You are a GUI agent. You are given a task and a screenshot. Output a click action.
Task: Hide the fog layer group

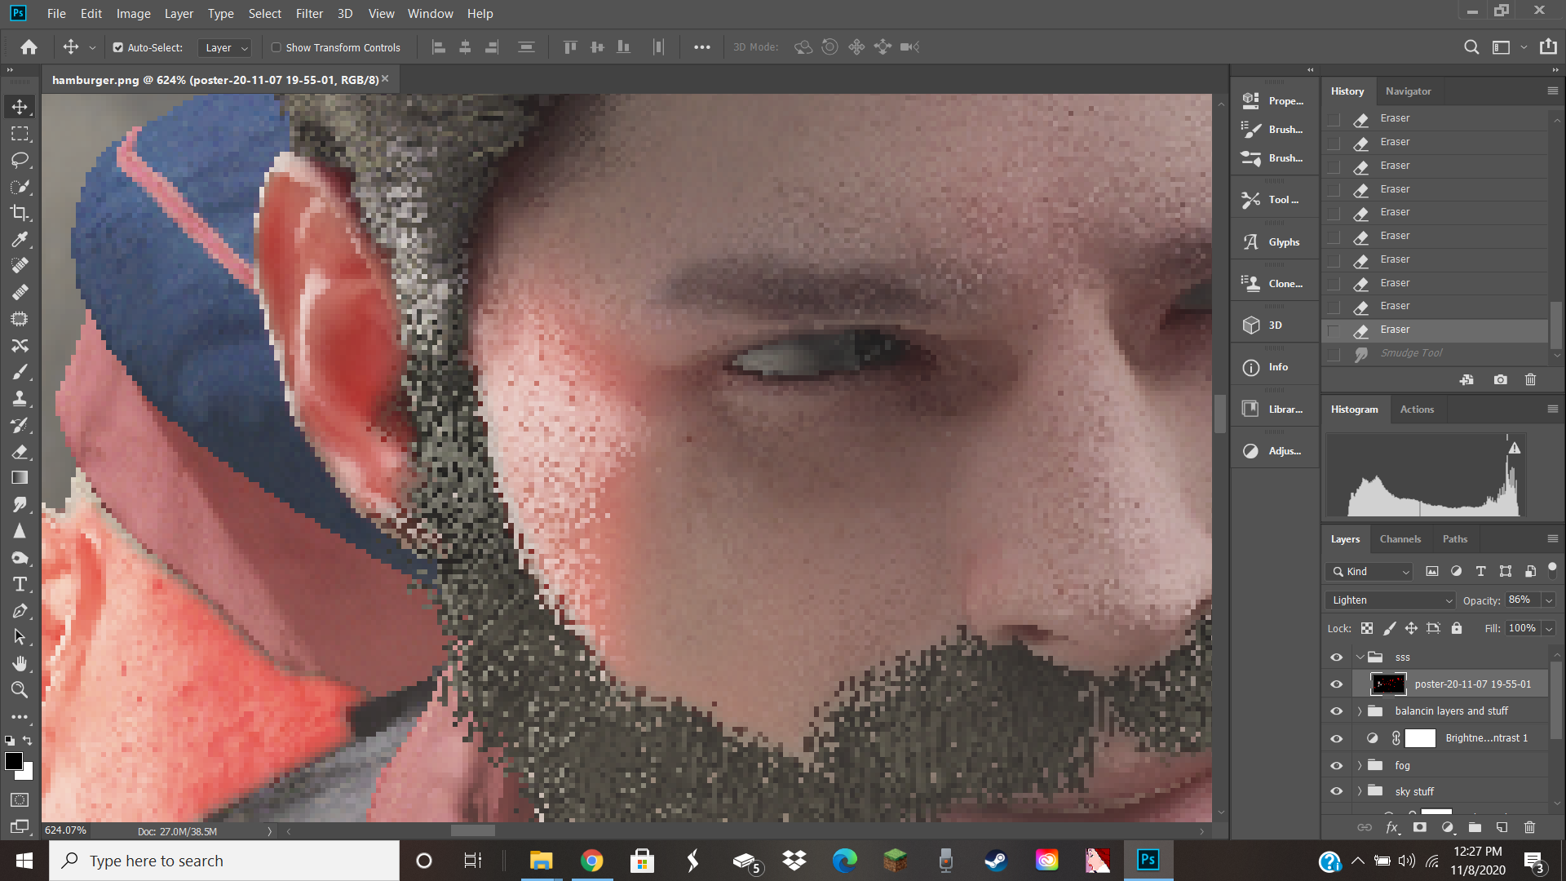(1336, 765)
